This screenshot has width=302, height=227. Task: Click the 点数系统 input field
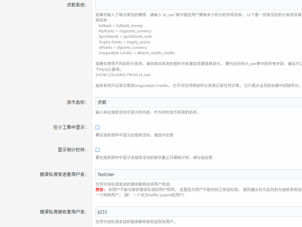coord(198,5)
